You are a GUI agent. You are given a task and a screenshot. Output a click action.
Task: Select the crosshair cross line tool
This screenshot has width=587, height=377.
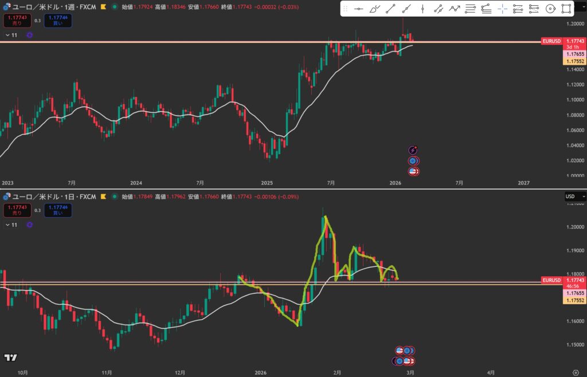(x=502, y=9)
